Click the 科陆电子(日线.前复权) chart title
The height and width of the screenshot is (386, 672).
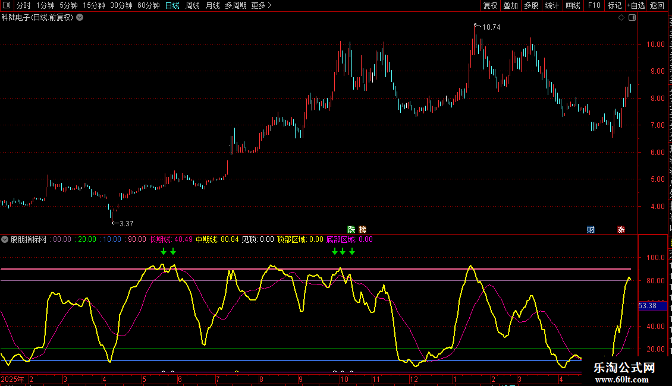pos(37,18)
